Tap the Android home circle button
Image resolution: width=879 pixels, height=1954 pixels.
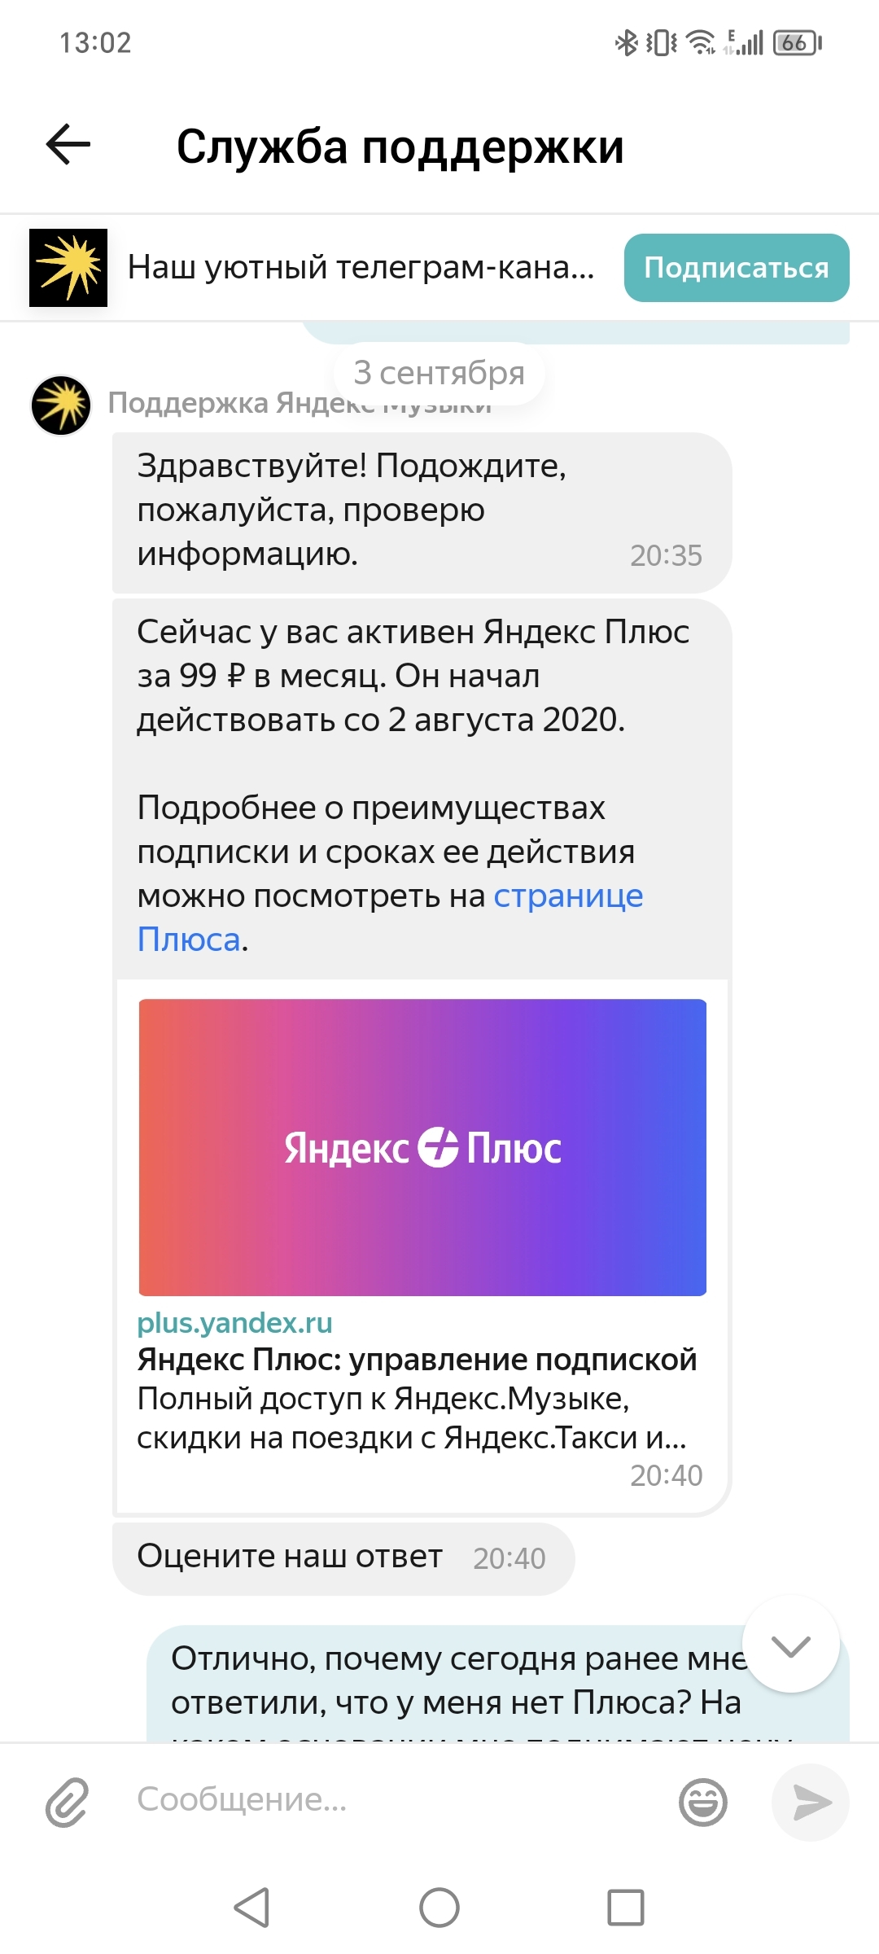click(x=439, y=1907)
